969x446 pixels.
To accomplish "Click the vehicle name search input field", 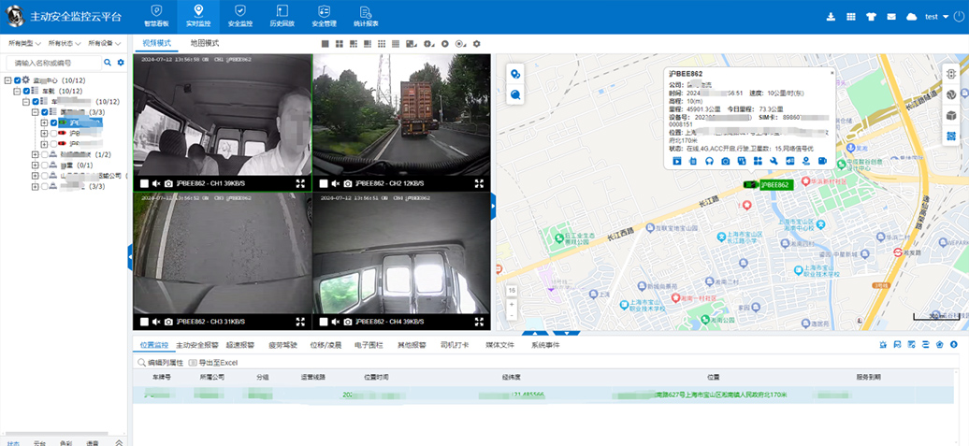I will tap(54, 63).
